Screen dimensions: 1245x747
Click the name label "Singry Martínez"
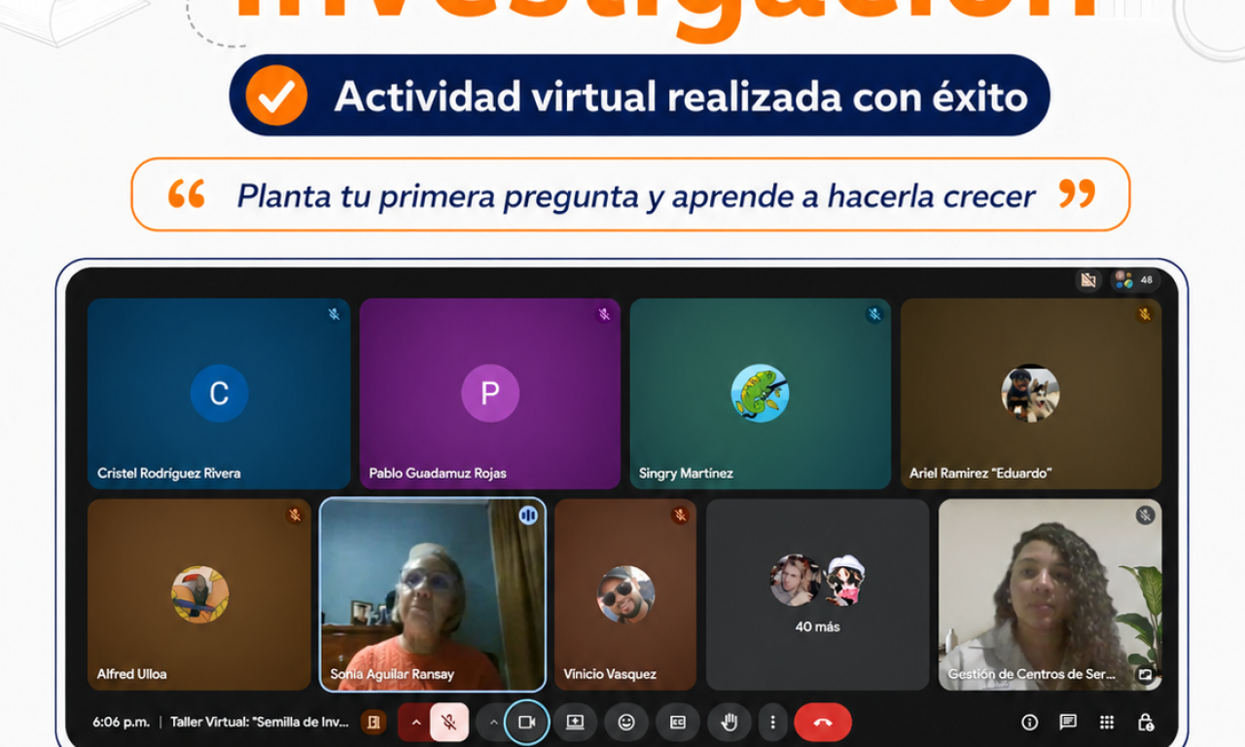686,474
